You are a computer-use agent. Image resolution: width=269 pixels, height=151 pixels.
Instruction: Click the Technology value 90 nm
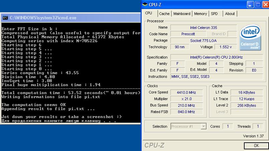pos(180,47)
